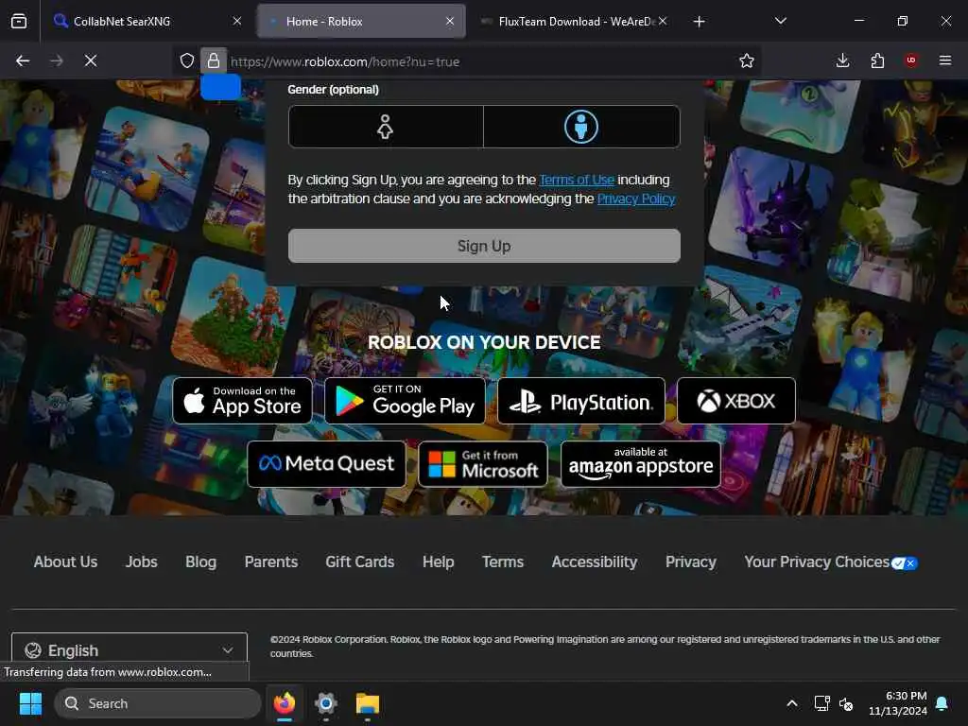Go back to previous page
The image size is (968, 726).
23,60
